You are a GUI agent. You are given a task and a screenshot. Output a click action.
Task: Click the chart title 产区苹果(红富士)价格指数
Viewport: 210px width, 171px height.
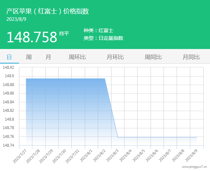pyautogui.click(x=47, y=11)
